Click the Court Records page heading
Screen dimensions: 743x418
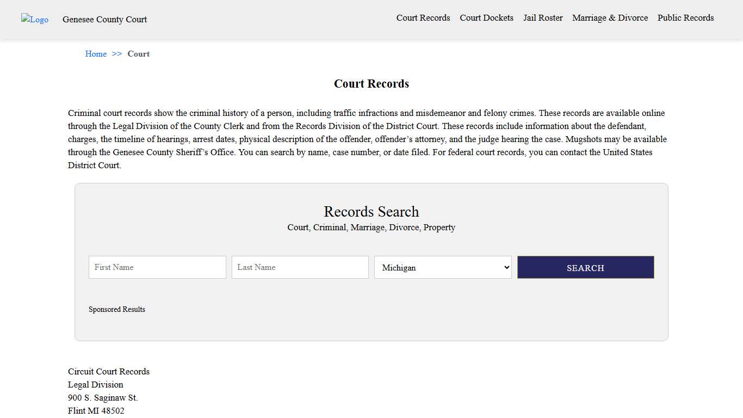[371, 84]
